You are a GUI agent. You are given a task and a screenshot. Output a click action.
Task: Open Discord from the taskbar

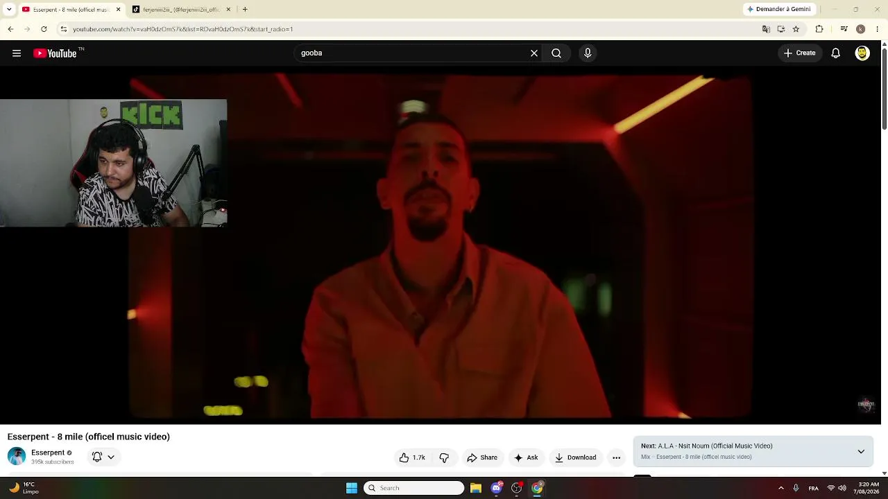click(496, 488)
